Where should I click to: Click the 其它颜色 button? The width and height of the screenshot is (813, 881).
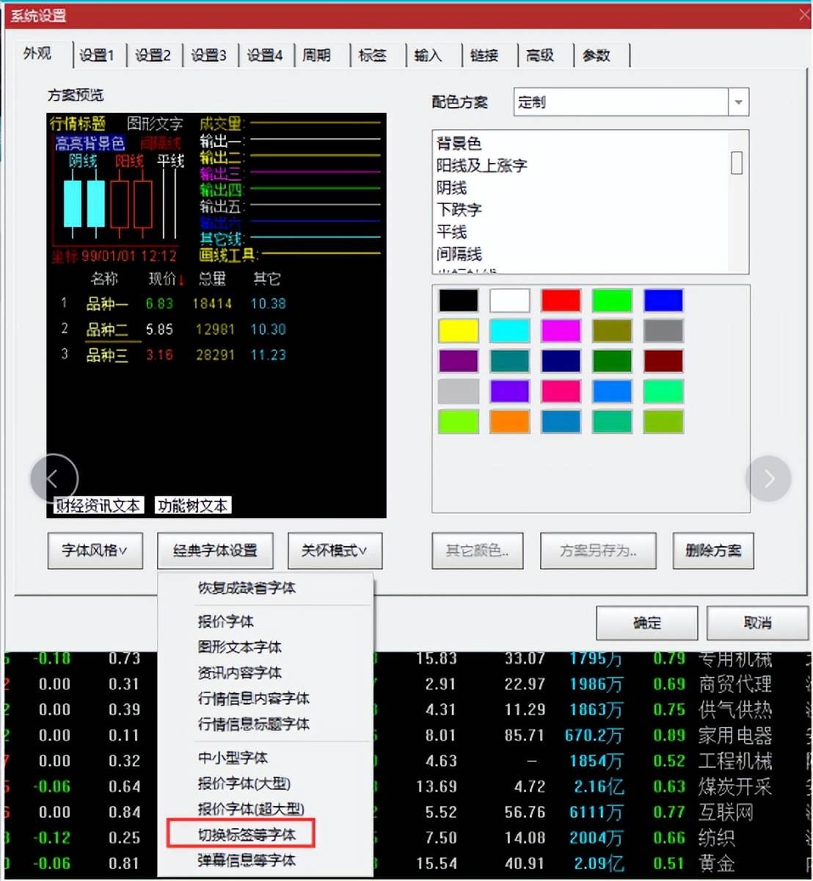478,551
